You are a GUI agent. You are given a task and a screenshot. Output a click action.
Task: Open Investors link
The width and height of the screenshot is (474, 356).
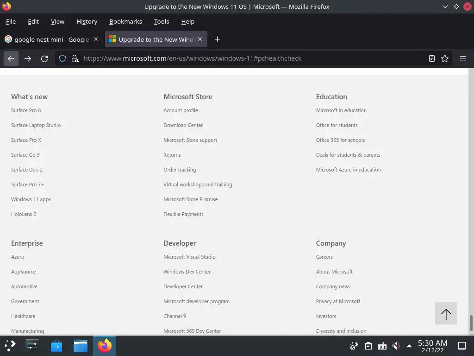[x=326, y=316]
